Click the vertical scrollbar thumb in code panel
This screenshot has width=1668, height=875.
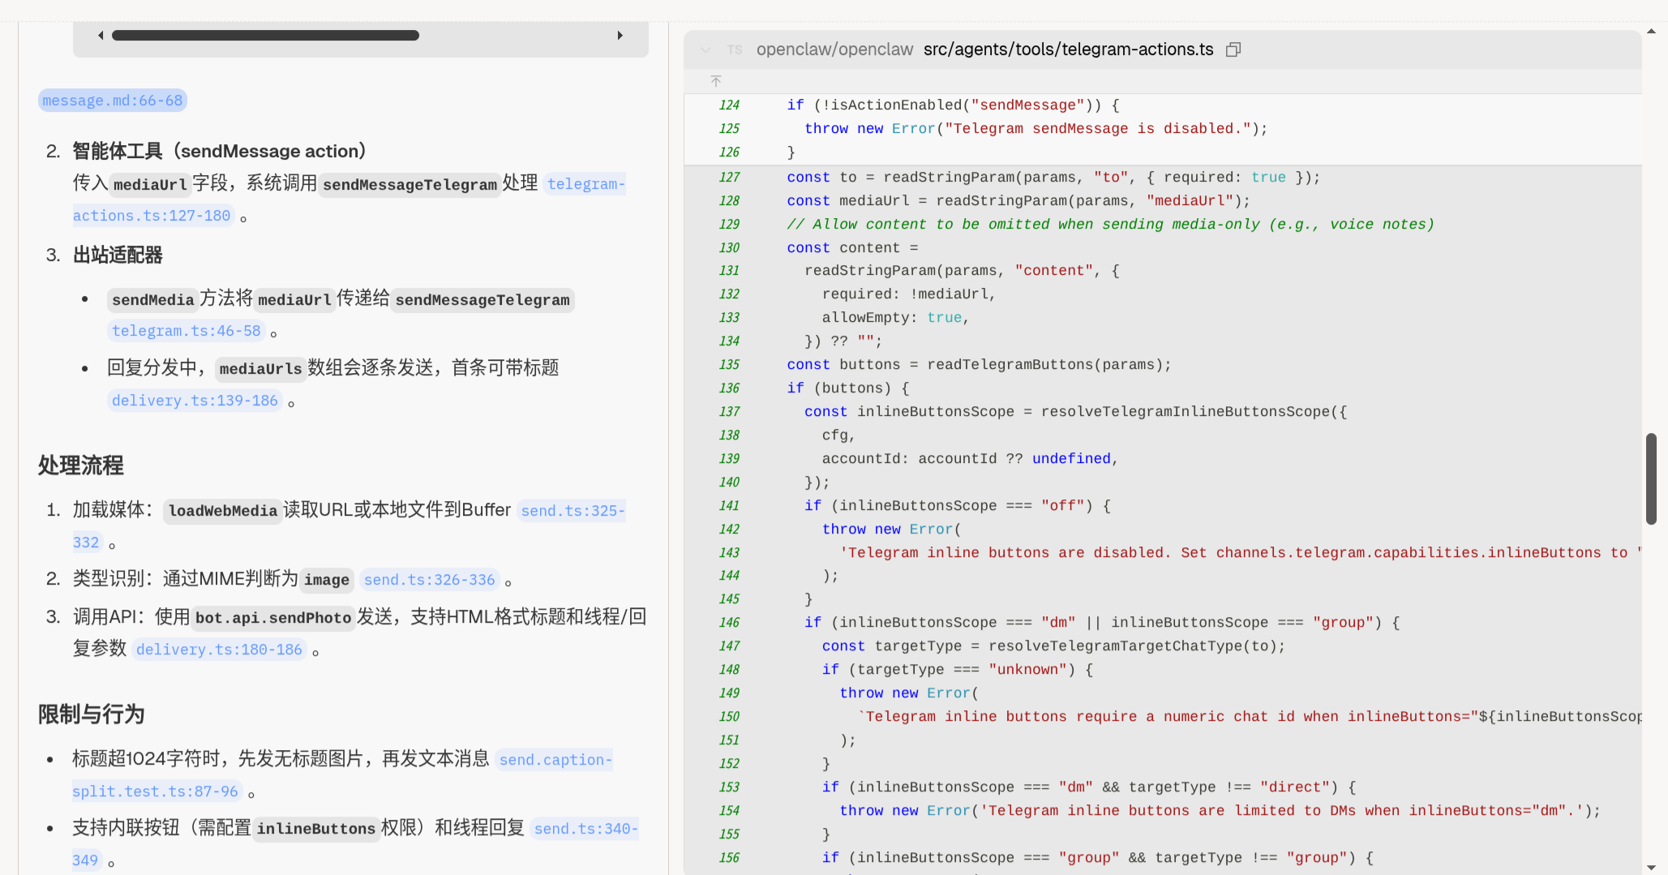(x=1651, y=478)
